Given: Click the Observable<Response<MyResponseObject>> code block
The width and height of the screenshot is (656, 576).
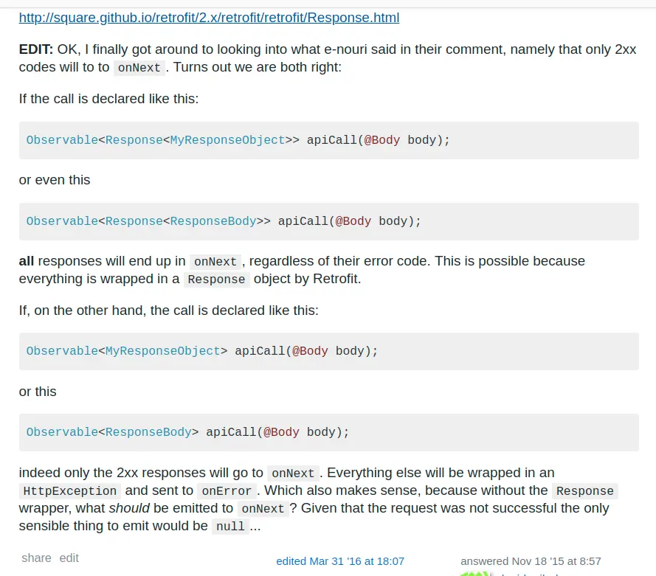Looking at the screenshot, I should [x=329, y=140].
